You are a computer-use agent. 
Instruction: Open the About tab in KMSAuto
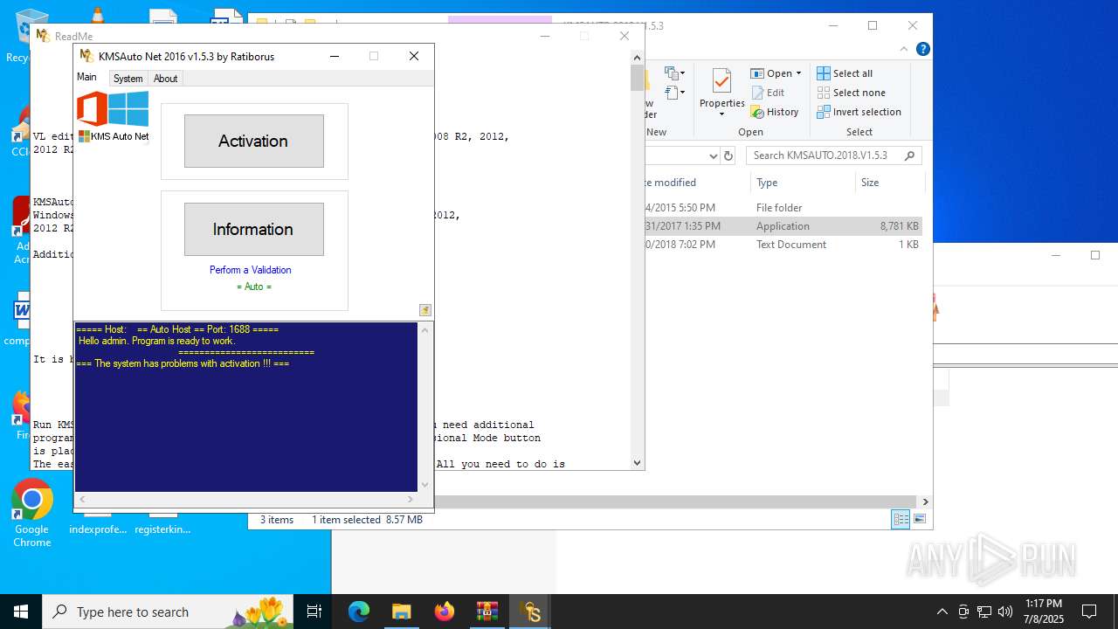(165, 79)
